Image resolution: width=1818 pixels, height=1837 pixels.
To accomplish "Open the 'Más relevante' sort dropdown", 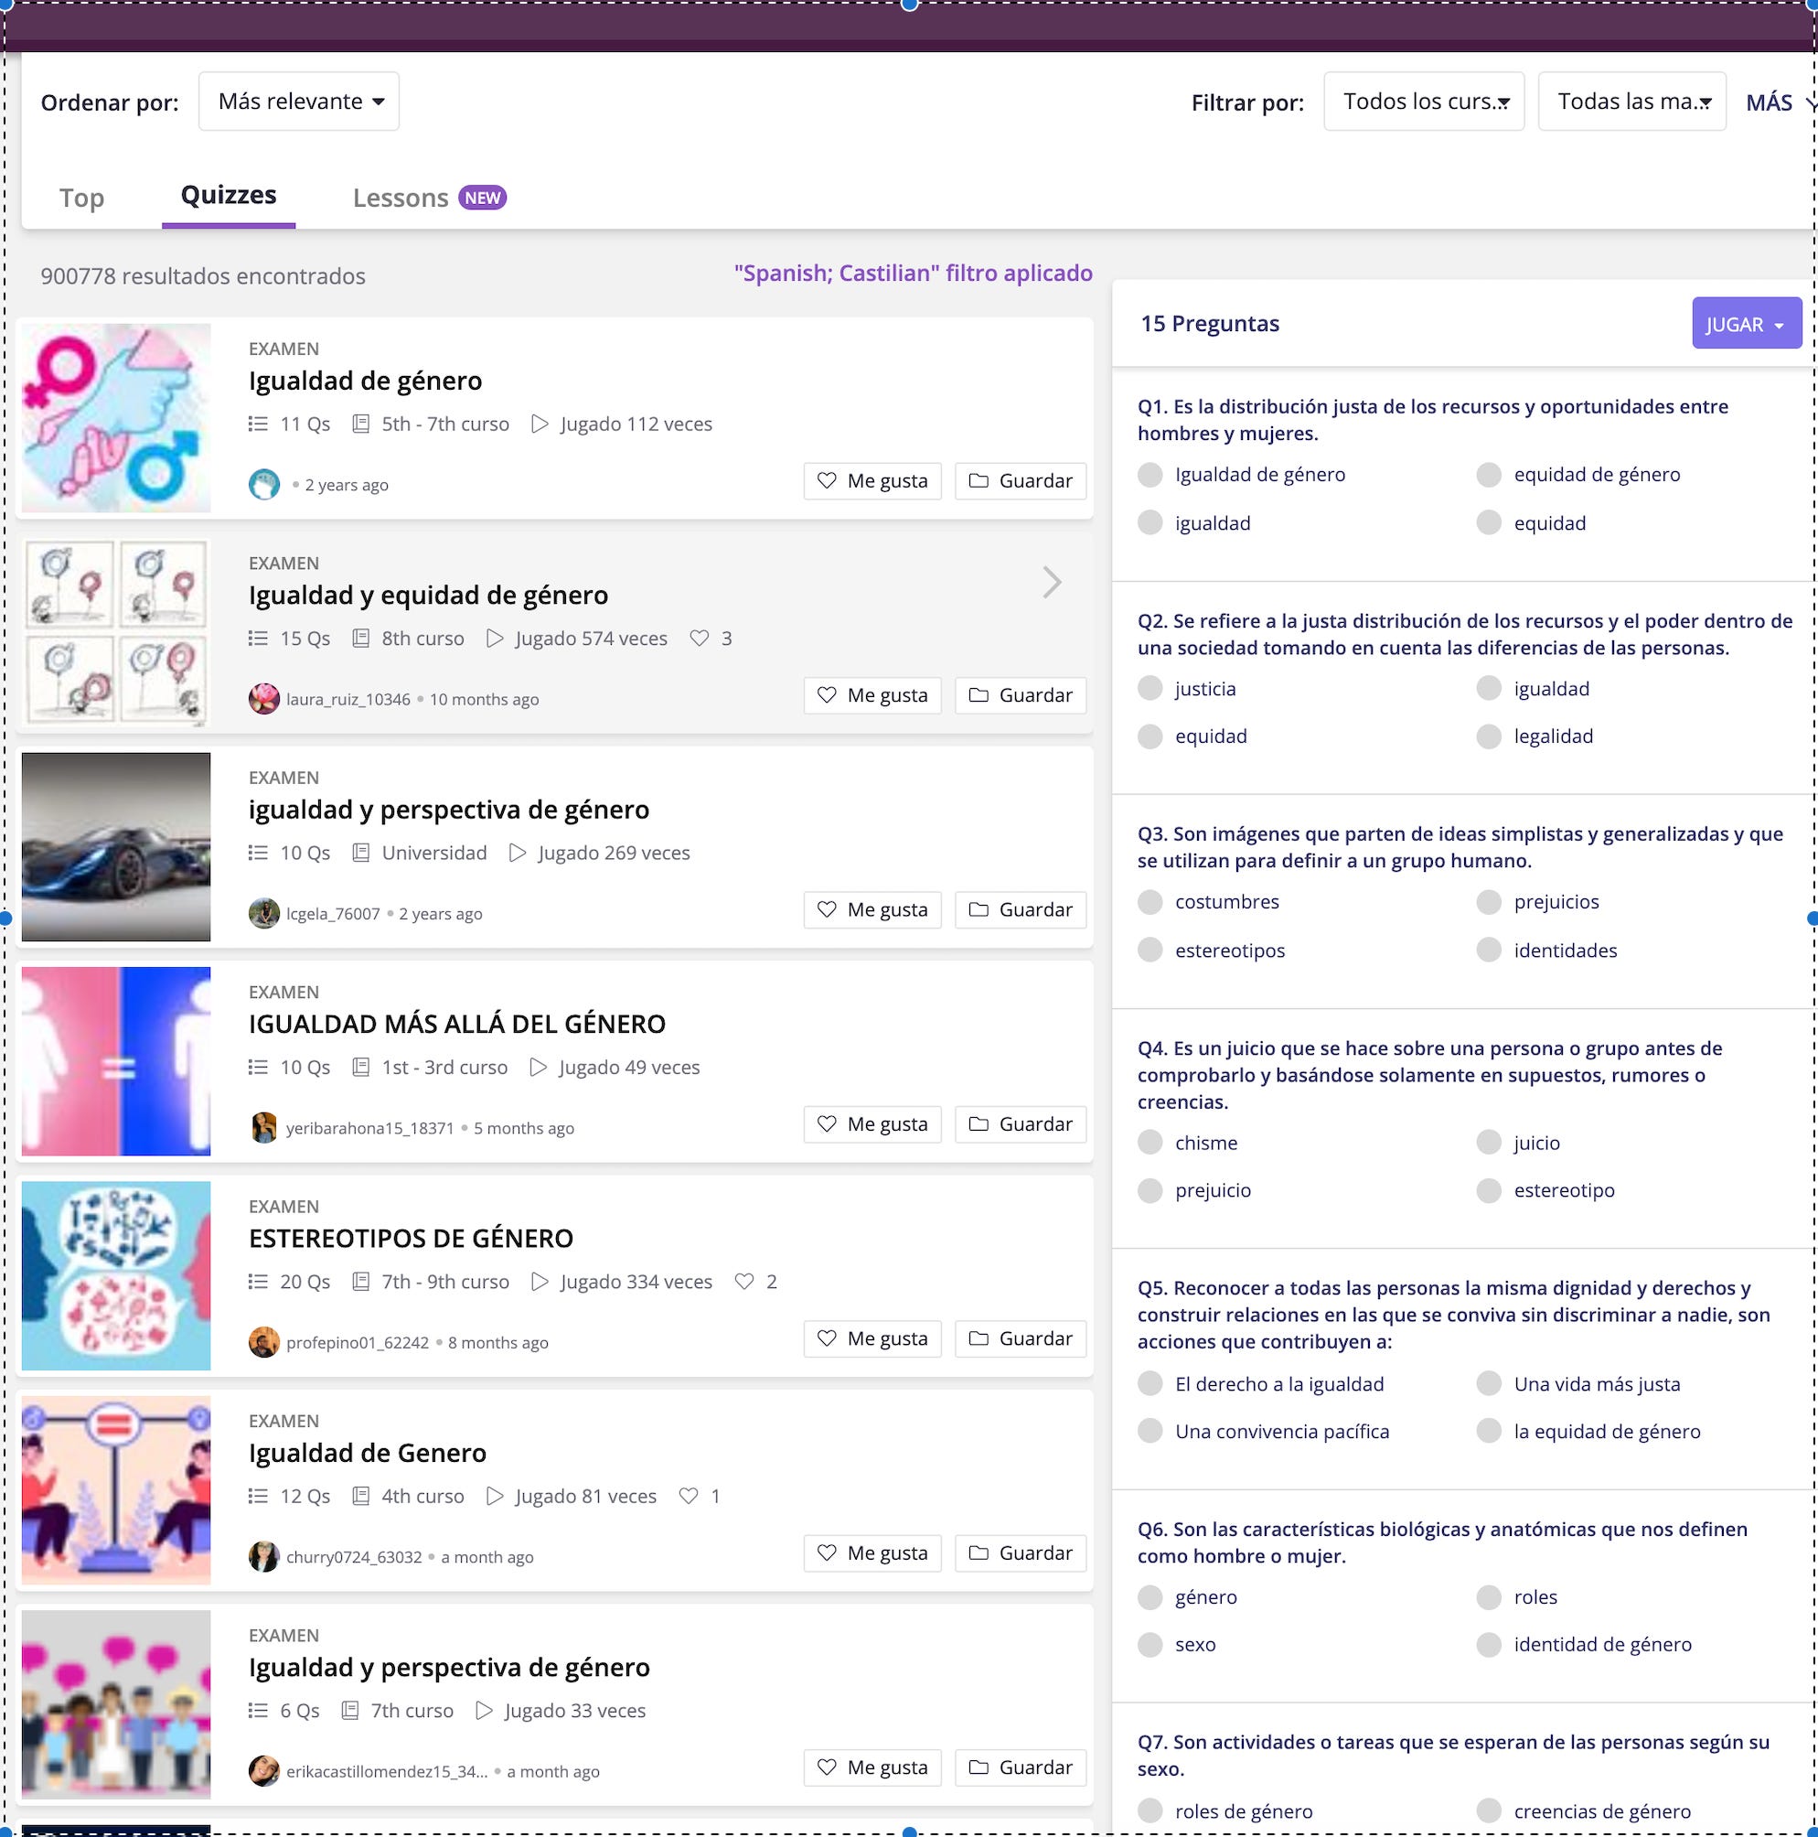I will (298, 102).
